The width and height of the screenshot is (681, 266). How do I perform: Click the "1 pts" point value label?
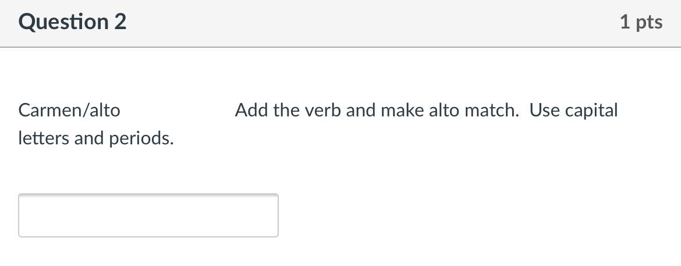(x=641, y=22)
